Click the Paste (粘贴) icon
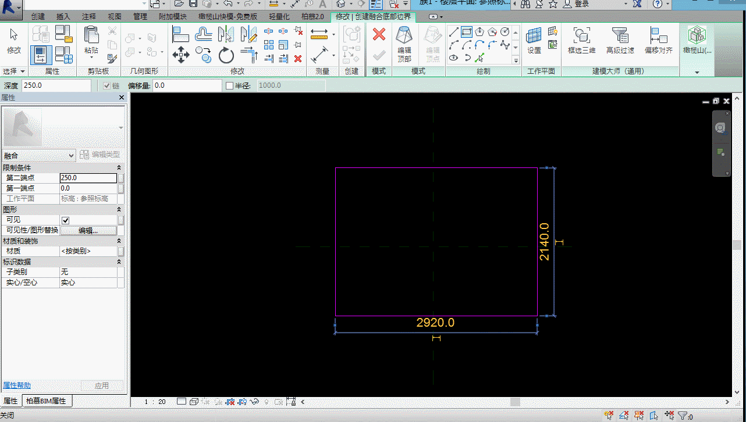The height and width of the screenshot is (422, 746). [91, 40]
